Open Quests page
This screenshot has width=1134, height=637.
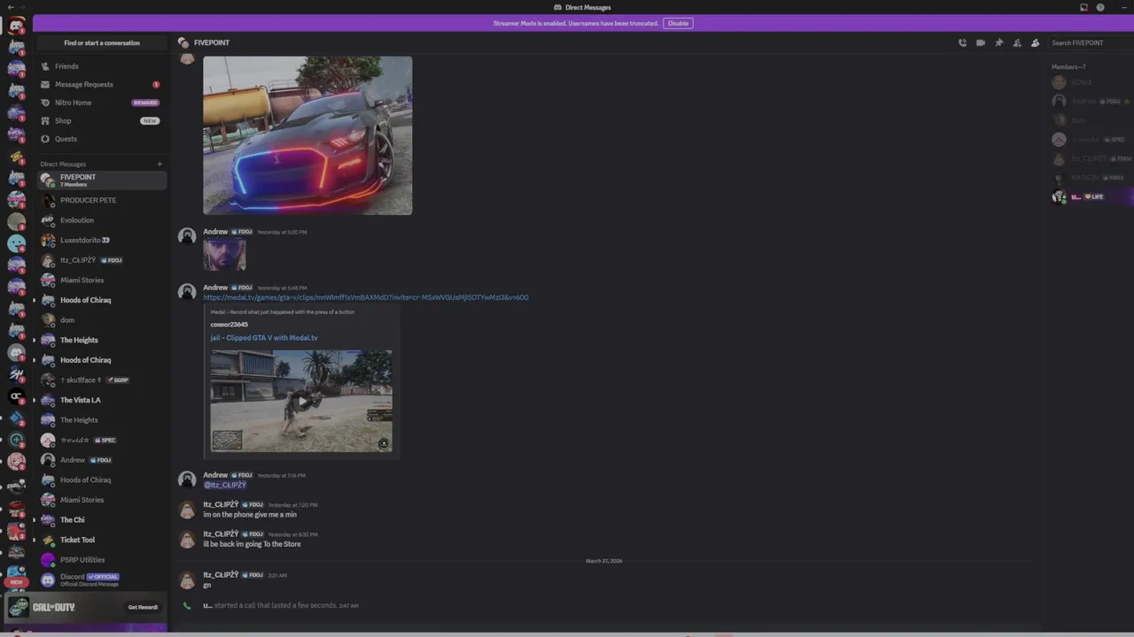[101, 139]
